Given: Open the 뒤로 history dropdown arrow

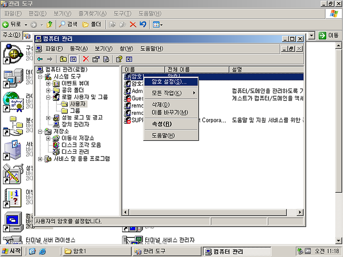Looking at the screenshot, I should tap(26, 25).
